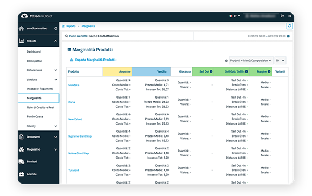Select Incasso e Pagamenti menu item
Image resolution: width=312 pixels, height=196 pixels.
[40, 89]
